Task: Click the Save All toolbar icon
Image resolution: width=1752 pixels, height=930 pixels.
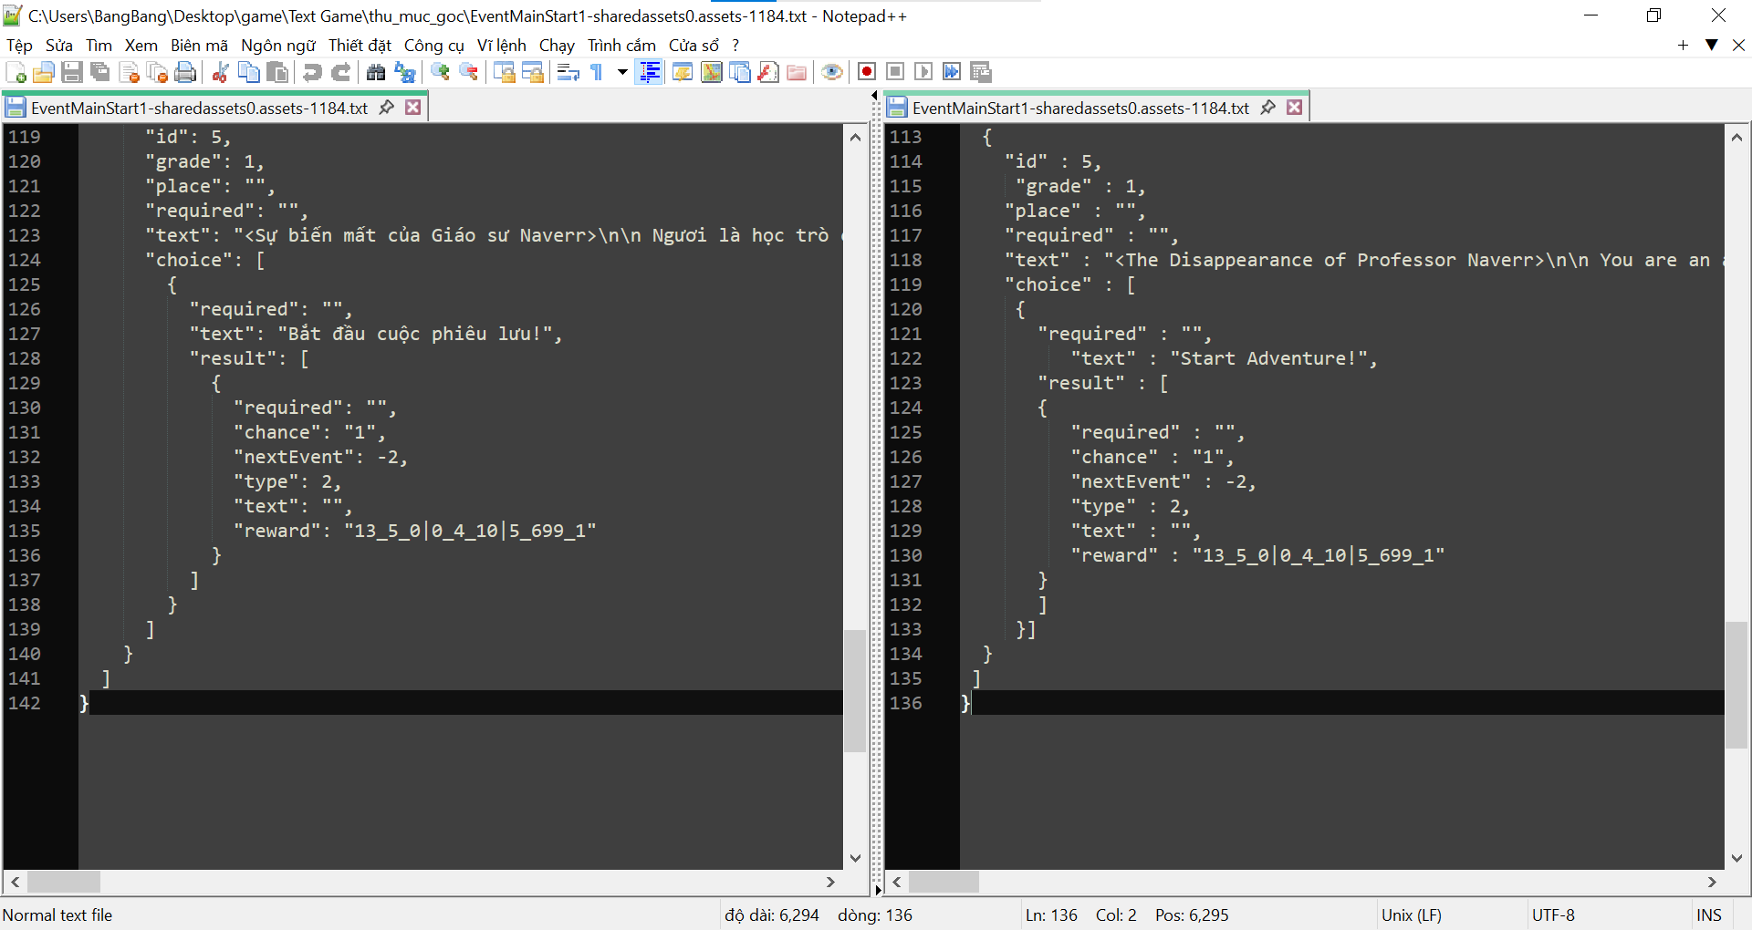Action: click(100, 72)
